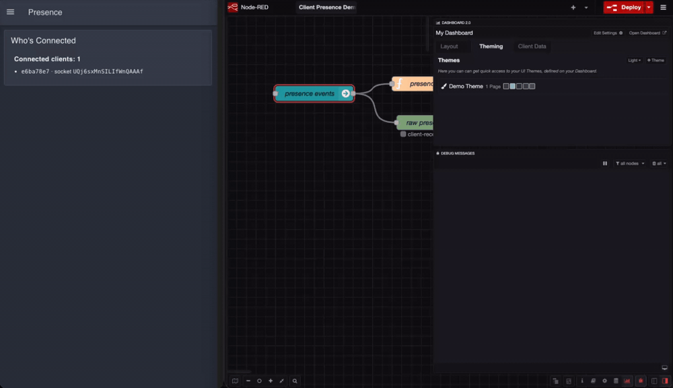
Task: Click the Deploy button
Action: (624, 7)
